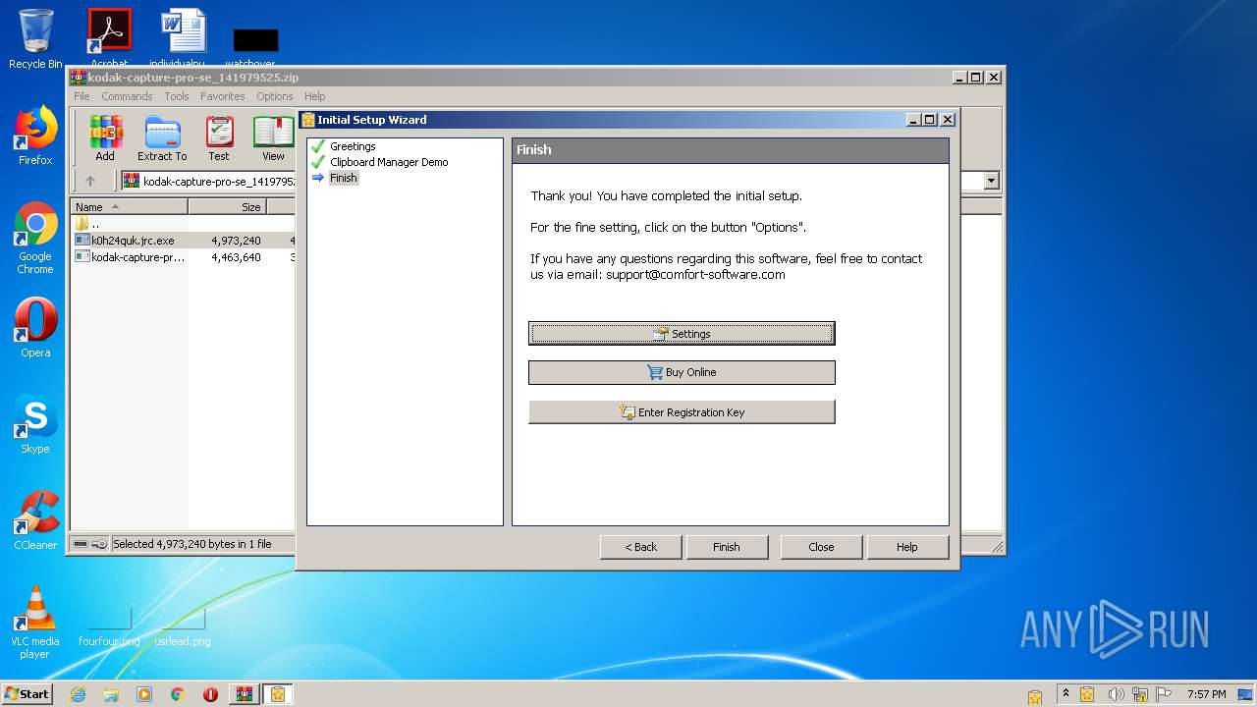Click WinRAR Test toolbar icon
The width and height of the screenshot is (1257, 707).
tap(219, 138)
